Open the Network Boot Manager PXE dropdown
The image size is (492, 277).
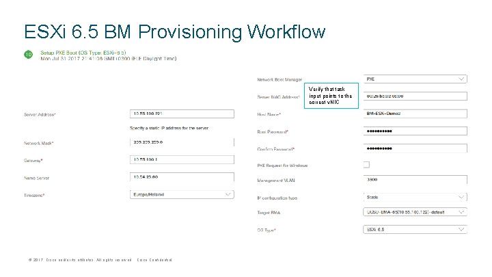[415, 79]
